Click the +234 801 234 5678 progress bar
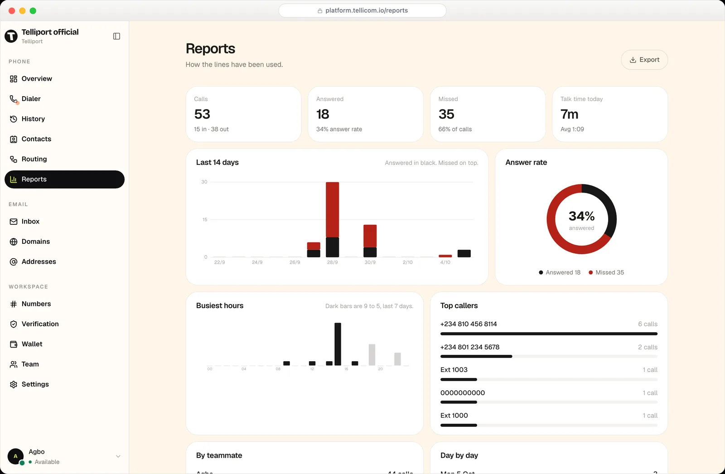This screenshot has height=474, width=725. tap(549, 357)
